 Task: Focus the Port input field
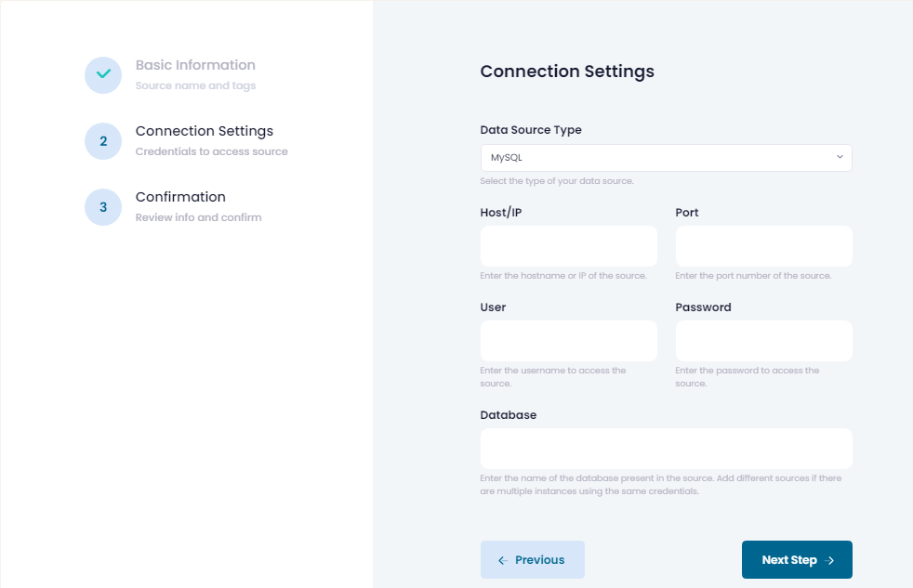tap(763, 246)
